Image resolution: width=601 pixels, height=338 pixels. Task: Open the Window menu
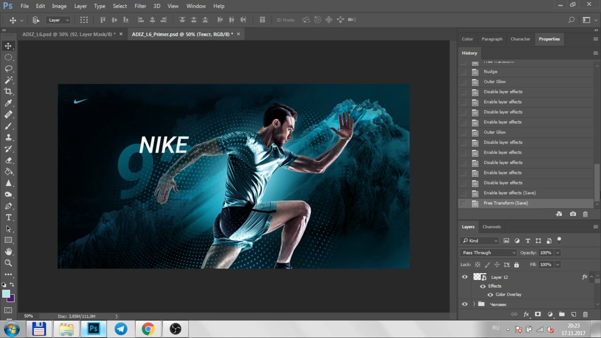tap(196, 6)
